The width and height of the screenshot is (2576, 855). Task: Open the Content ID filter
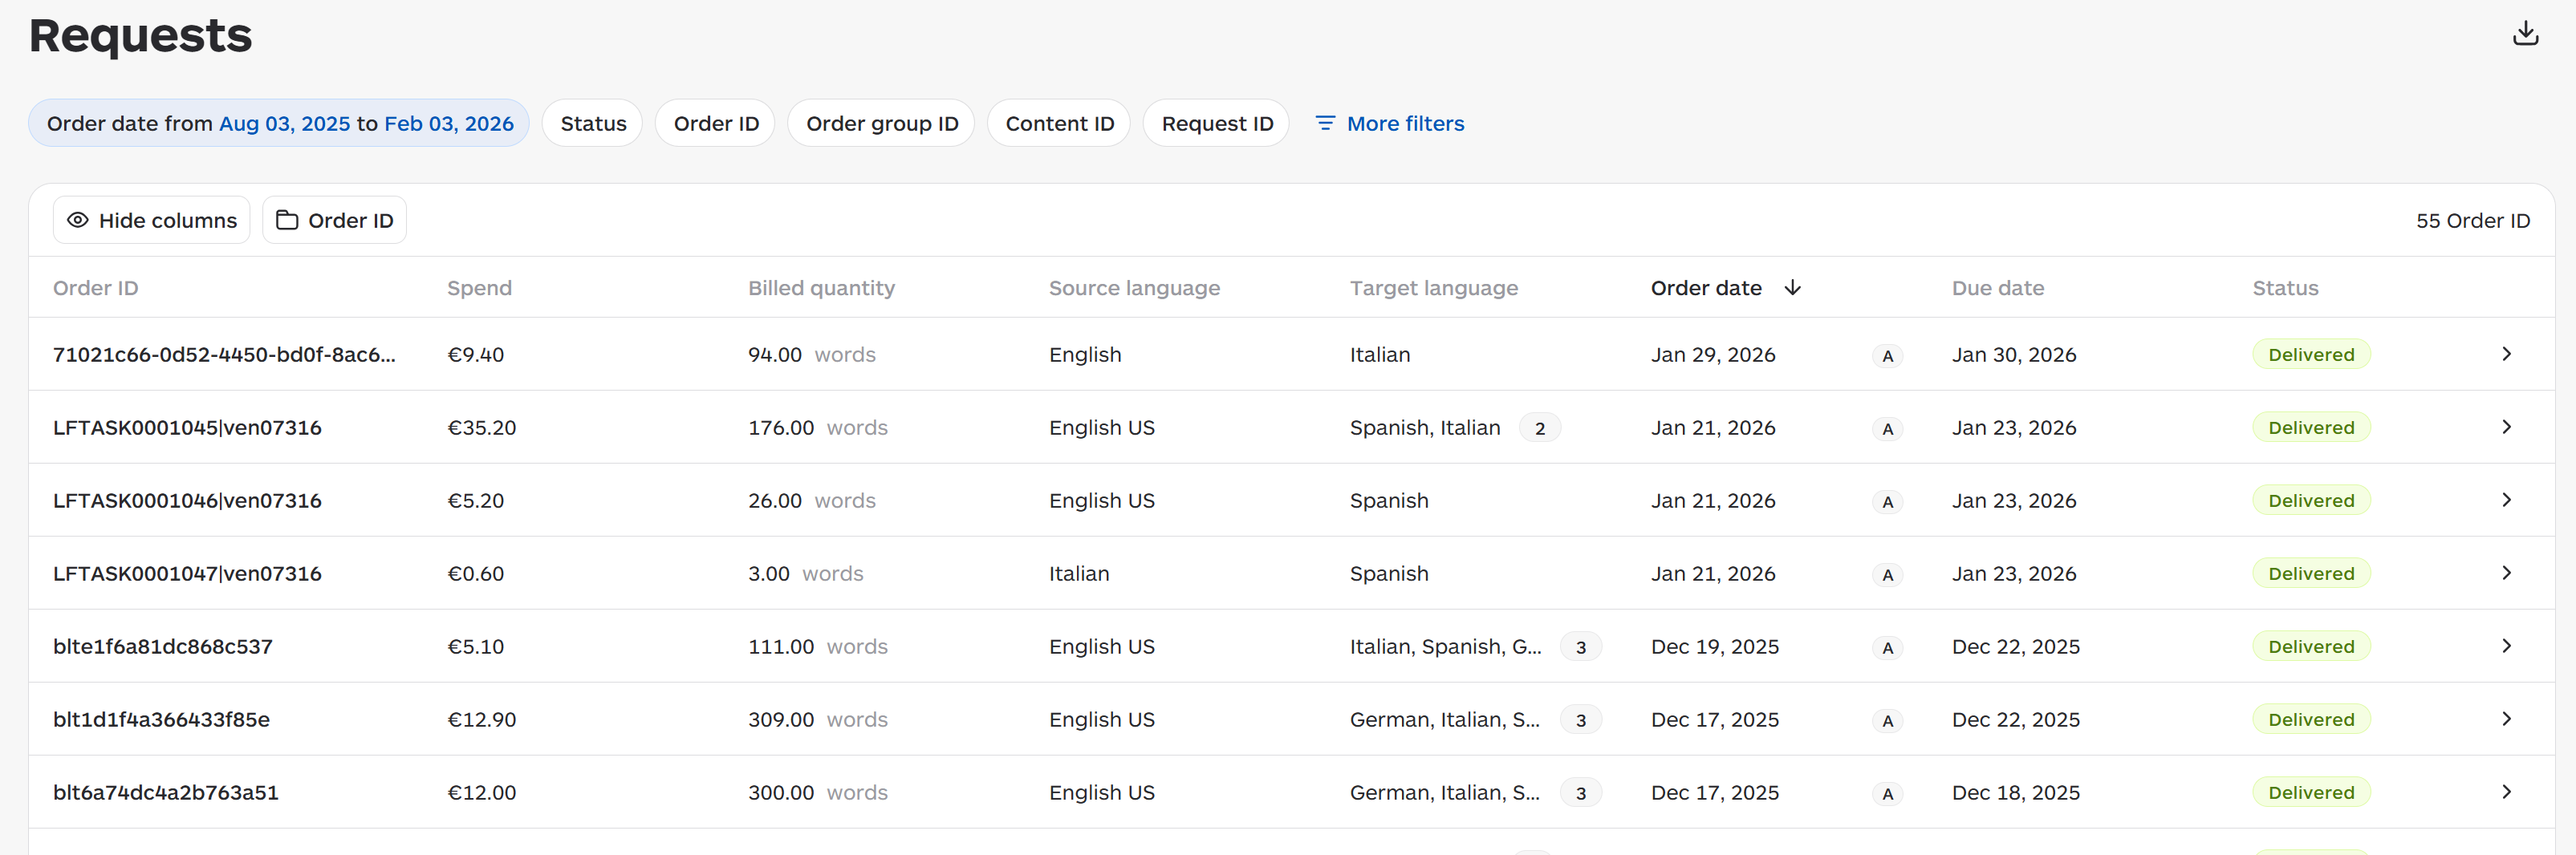1059,123
